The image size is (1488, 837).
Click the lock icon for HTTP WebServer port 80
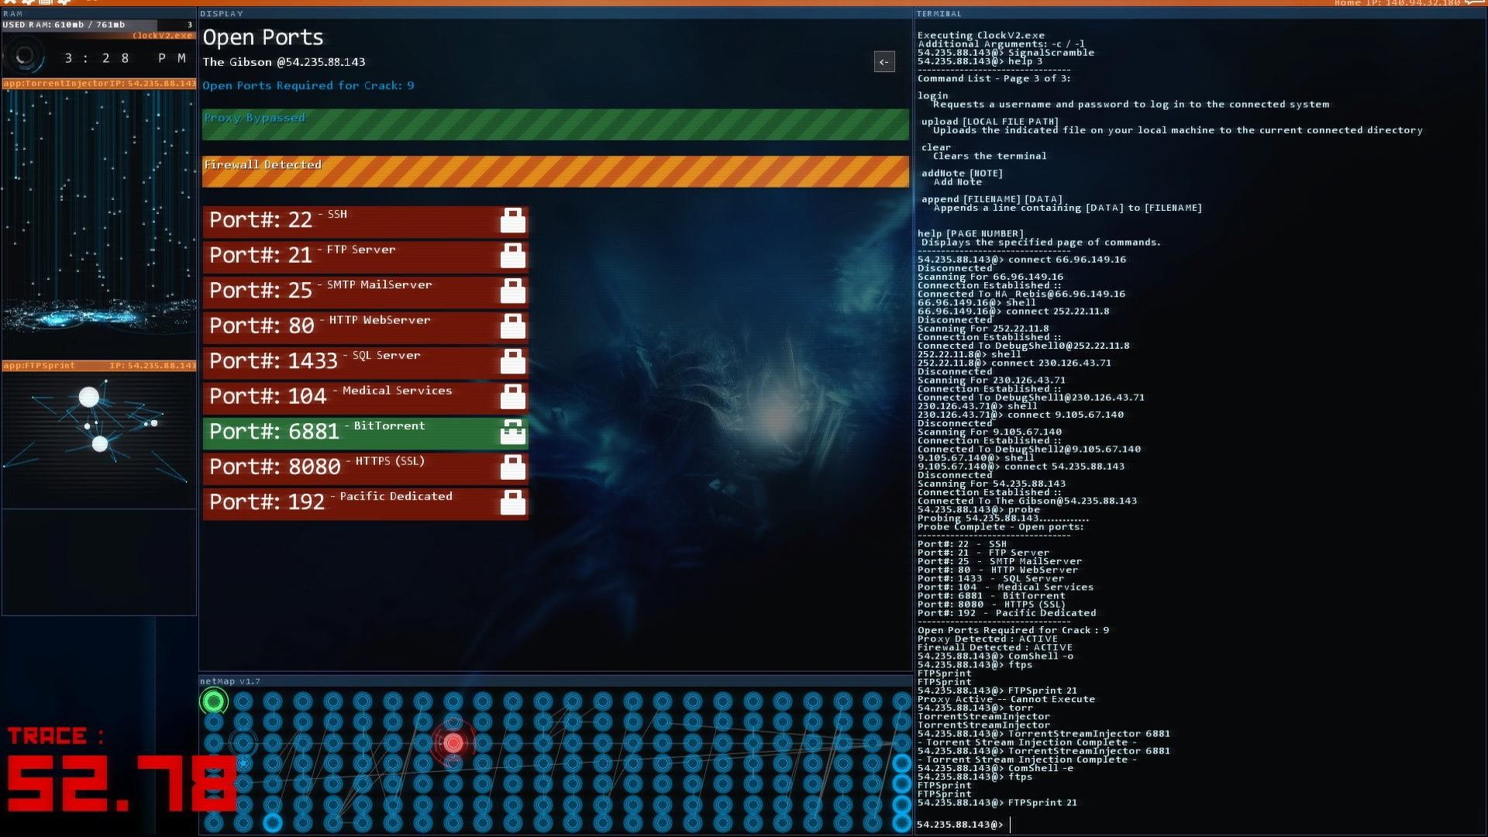pyautogui.click(x=512, y=326)
